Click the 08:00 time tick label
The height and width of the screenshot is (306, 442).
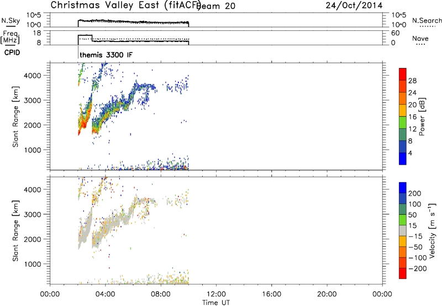click(x=161, y=294)
